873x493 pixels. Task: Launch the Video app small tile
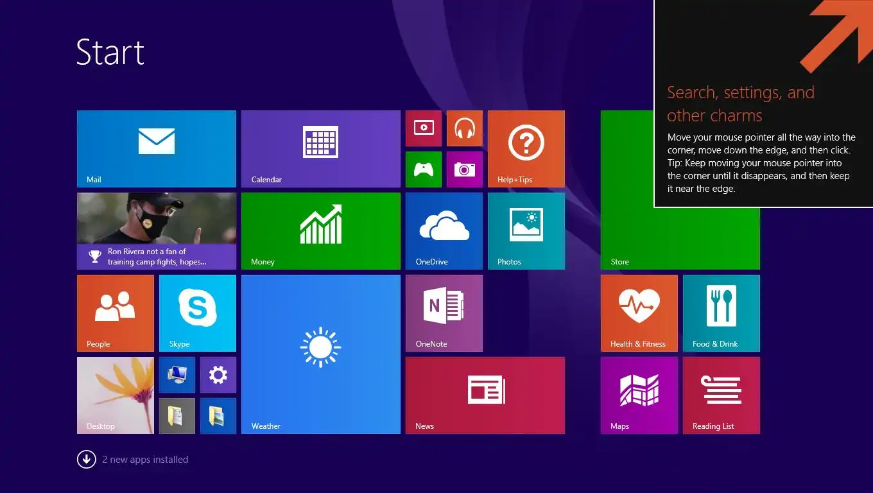(x=424, y=128)
